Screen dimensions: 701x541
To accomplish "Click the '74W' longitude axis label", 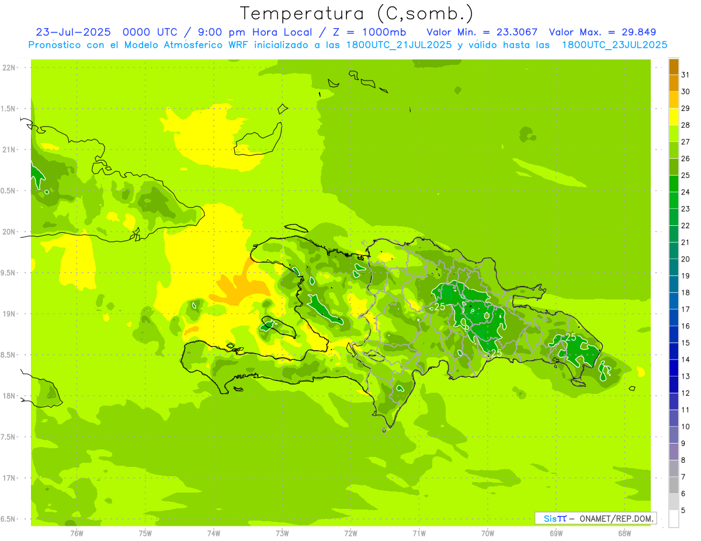I will [x=214, y=533].
